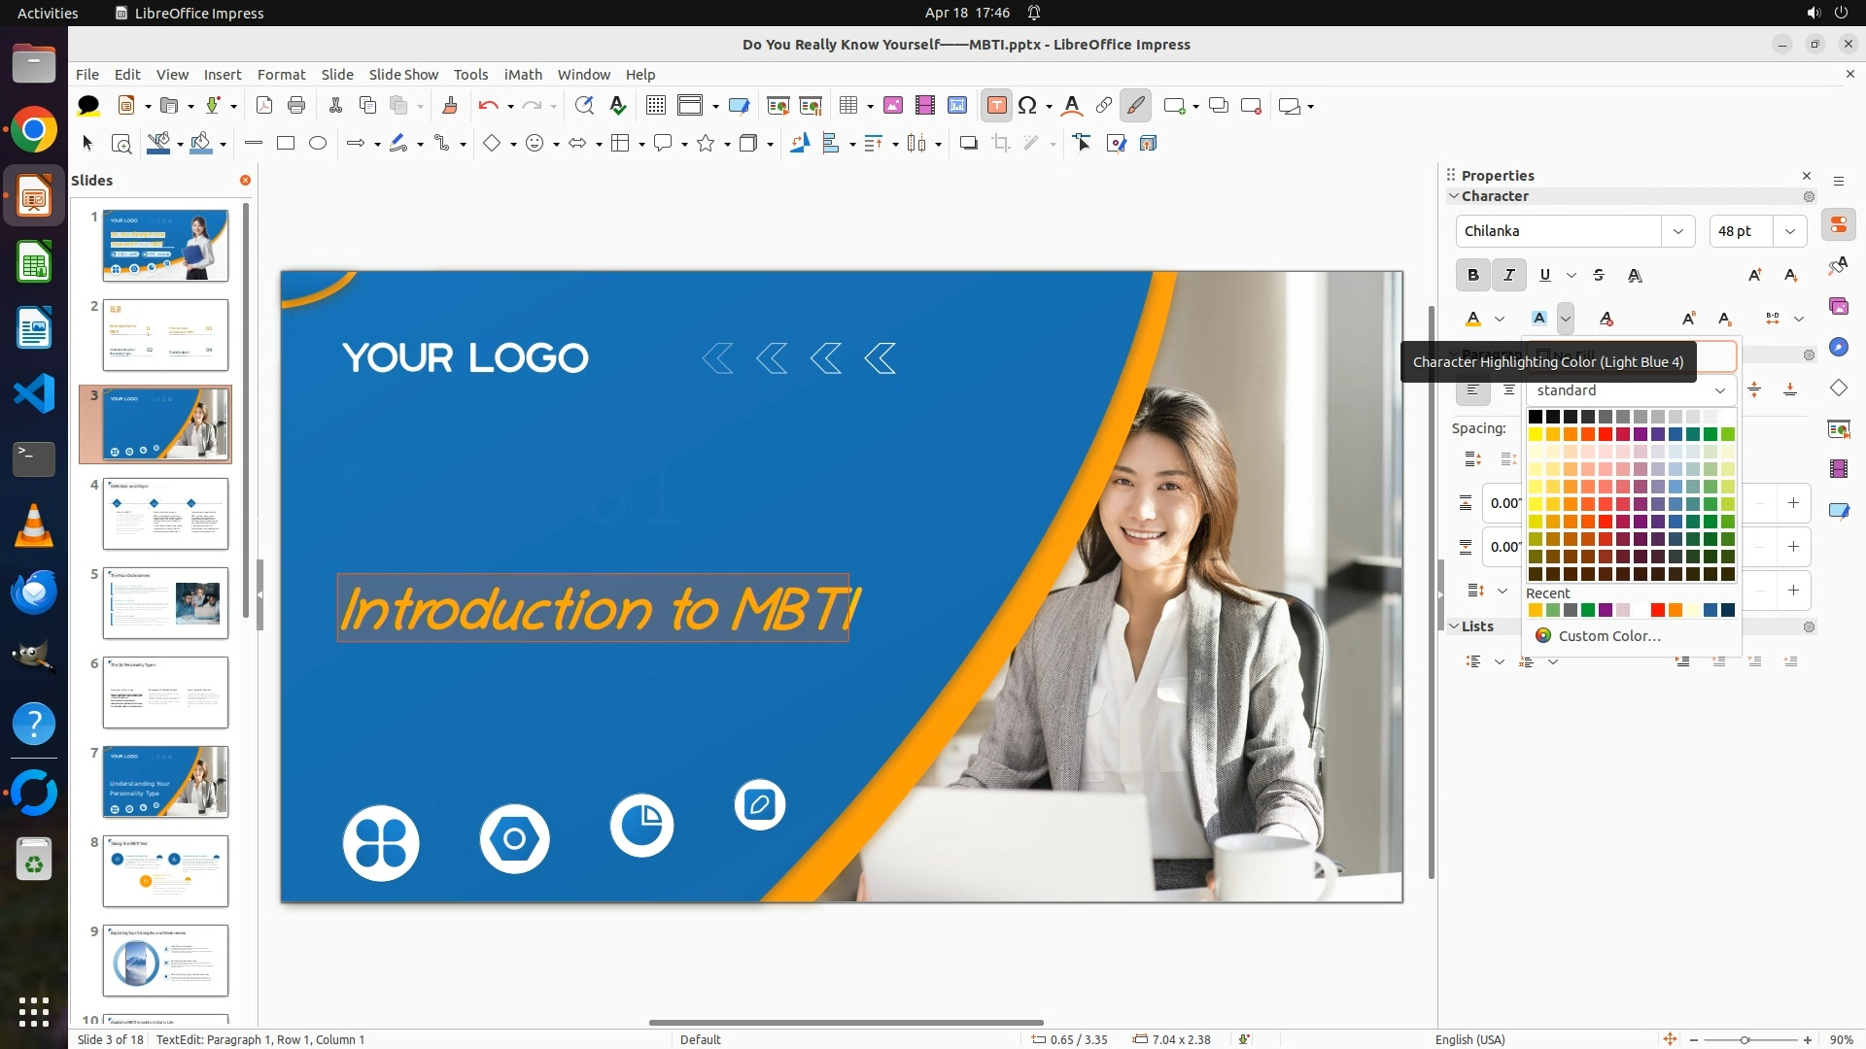Toggle Strikethrough formatting in sidebar
1866x1049 pixels.
pos(1599,275)
